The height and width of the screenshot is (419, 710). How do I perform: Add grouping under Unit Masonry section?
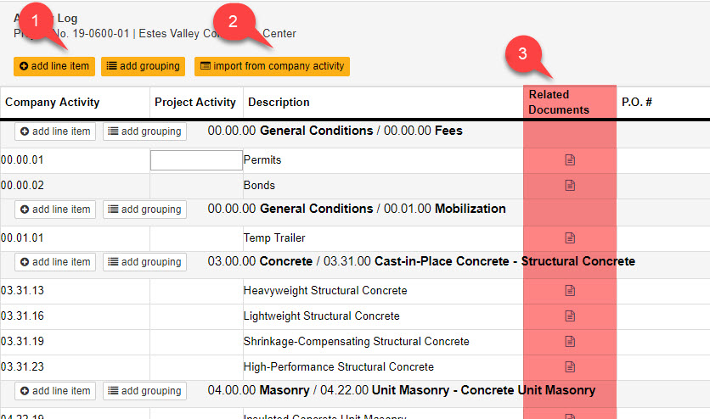click(x=145, y=391)
